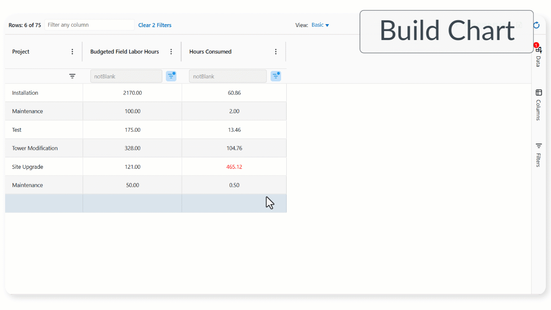Viewport: 551px width, 310px height.
Task: Open the Filters side panel
Action: tap(538, 155)
